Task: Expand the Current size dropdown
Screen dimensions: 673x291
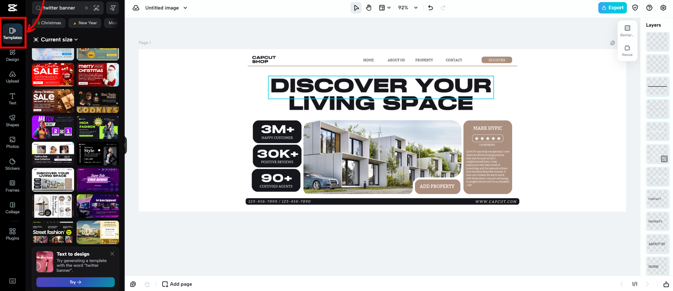Action: [x=56, y=40]
